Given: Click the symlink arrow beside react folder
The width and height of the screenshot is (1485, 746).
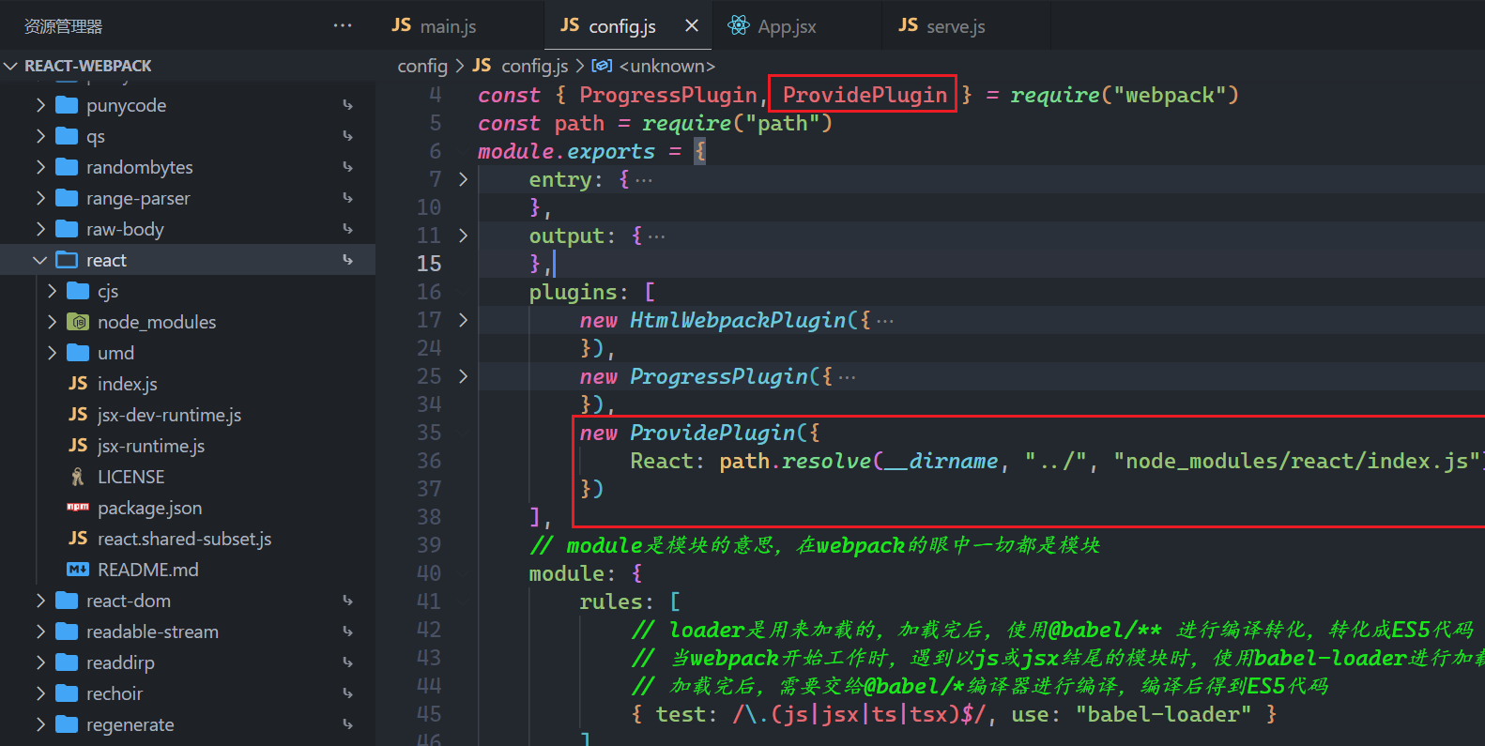Looking at the screenshot, I should coord(348,260).
